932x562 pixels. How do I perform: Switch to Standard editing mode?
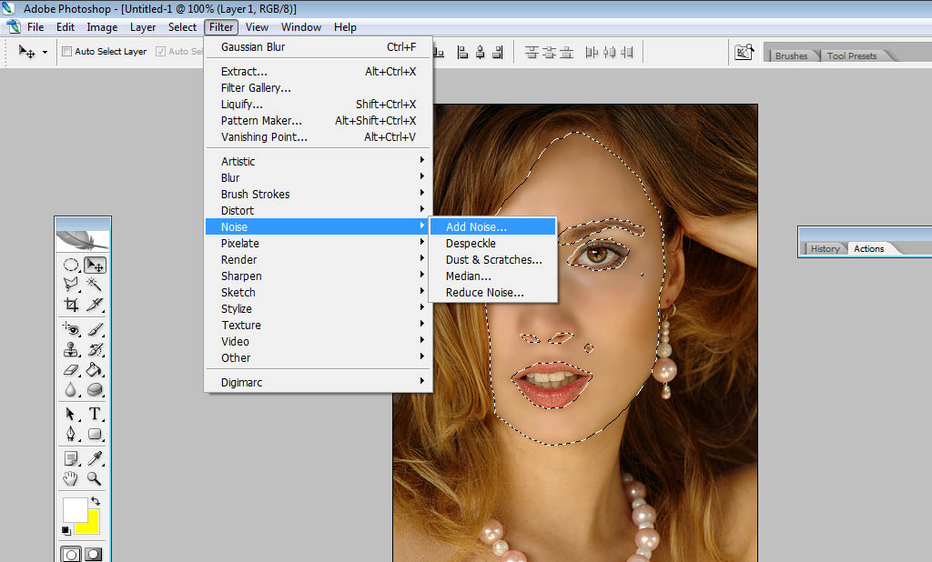click(x=71, y=553)
